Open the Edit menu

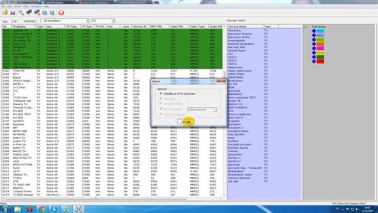pyautogui.click(x=9, y=6)
